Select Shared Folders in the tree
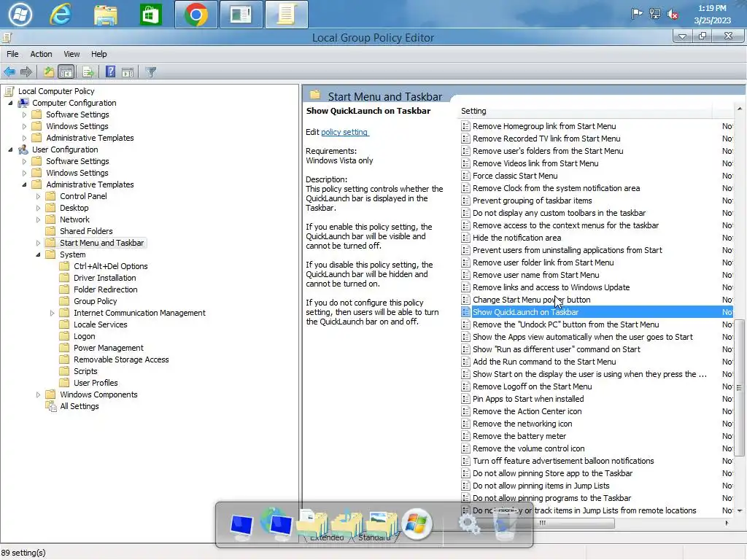Viewport: 747px width, 560px height. click(x=86, y=231)
